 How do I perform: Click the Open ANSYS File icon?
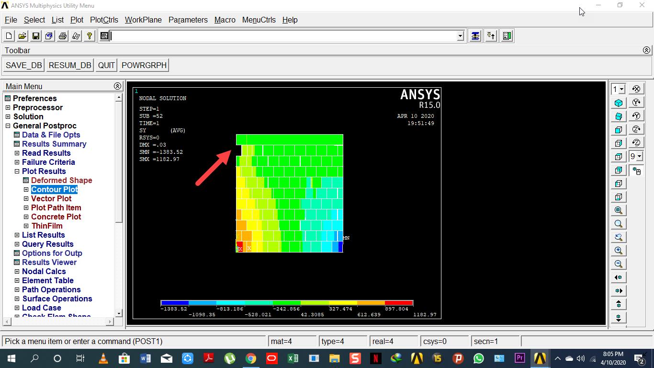(x=22, y=36)
